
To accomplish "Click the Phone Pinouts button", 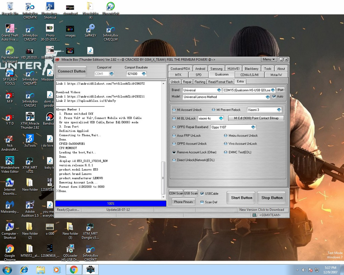I will coord(183,202).
